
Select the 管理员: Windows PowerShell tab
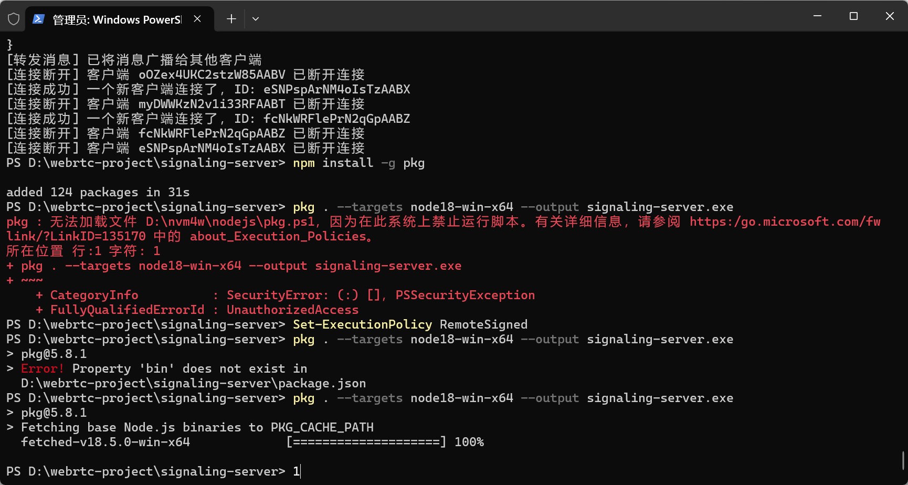pos(115,19)
